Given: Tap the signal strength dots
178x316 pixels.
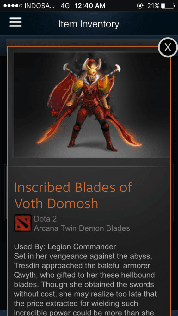Looking at the screenshot, I should (x=13, y=6).
